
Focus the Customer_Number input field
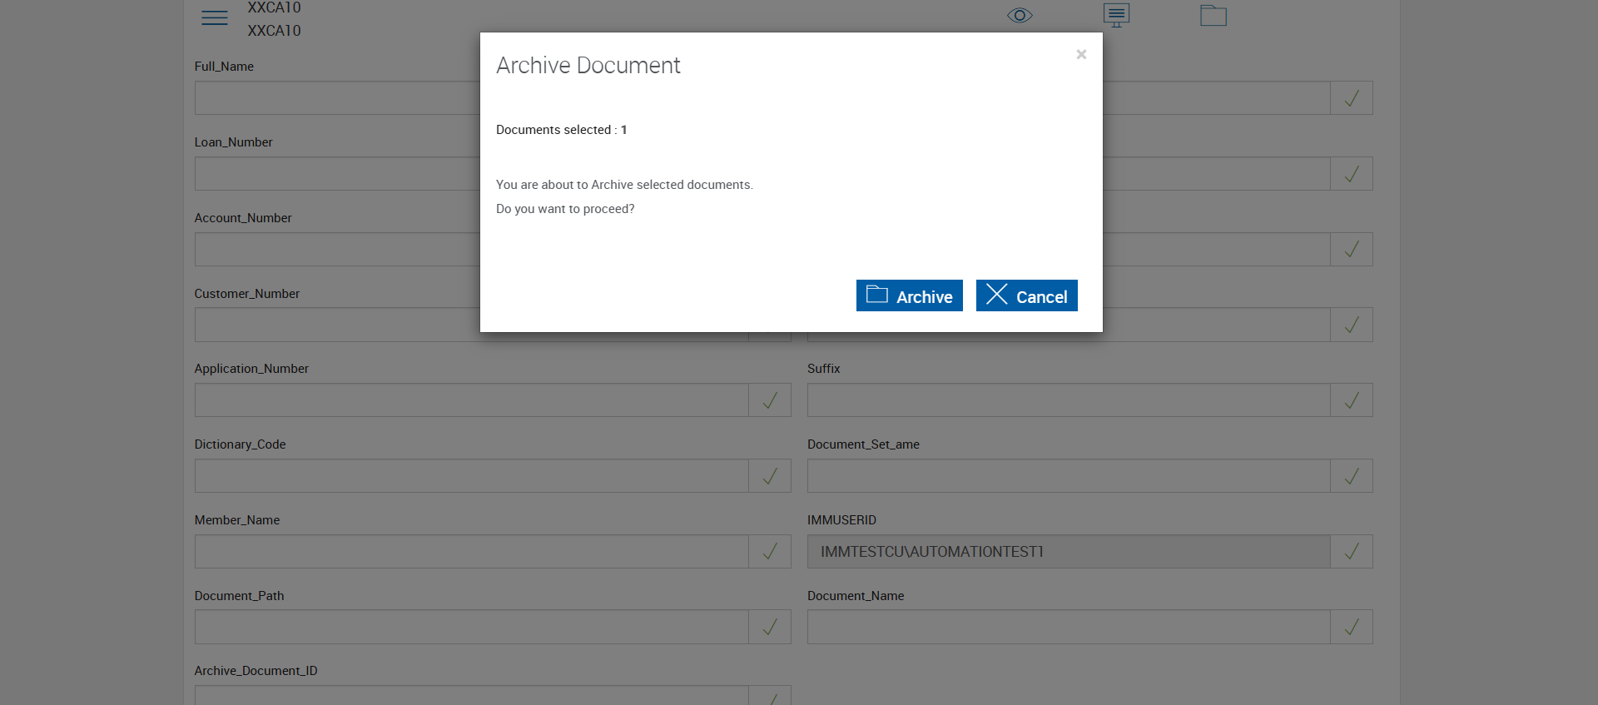point(337,325)
